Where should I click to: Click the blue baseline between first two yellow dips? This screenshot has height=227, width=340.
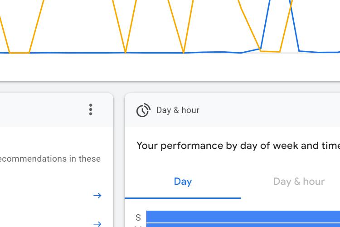tap(77, 53)
